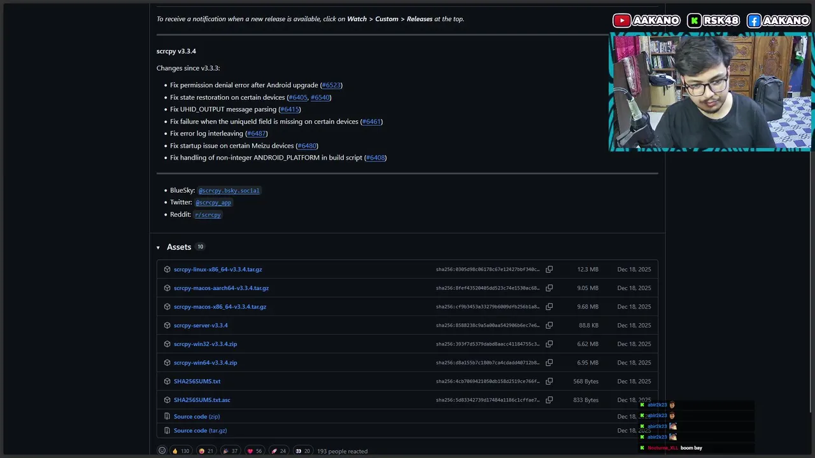
Task: Click package icon beside scrcpy-macos-x86_64 asset
Action: click(167, 307)
